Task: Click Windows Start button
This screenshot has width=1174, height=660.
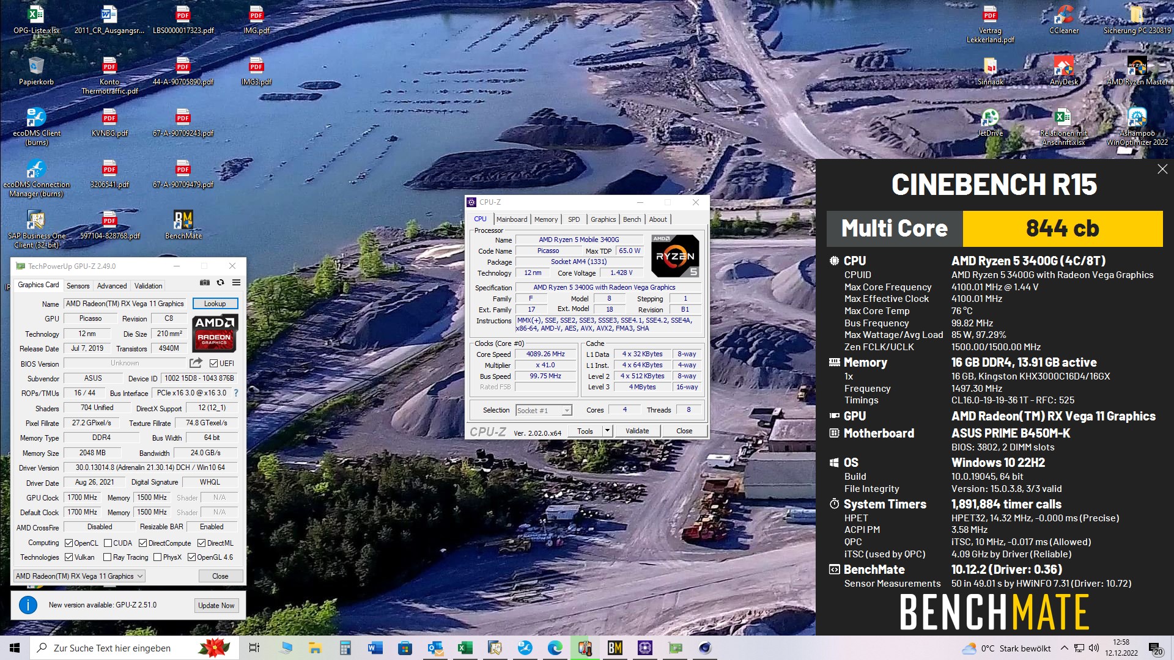Action: (15, 648)
